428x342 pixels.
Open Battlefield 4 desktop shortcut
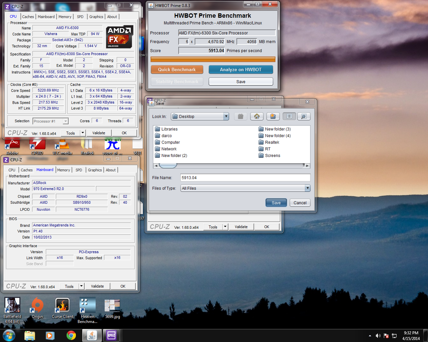[12, 310]
